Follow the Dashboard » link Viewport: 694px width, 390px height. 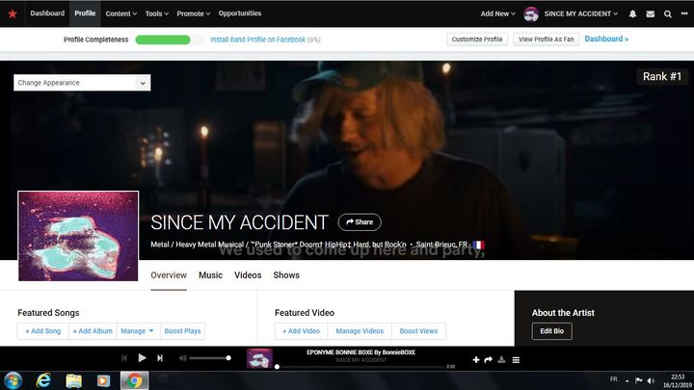coord(606,39)
